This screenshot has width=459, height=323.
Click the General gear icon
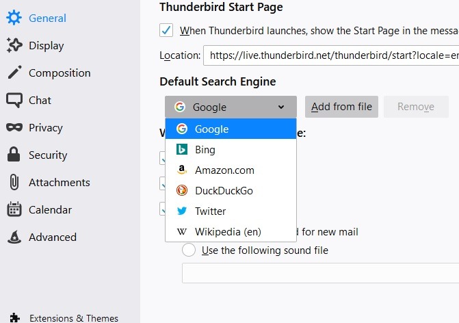14,18
